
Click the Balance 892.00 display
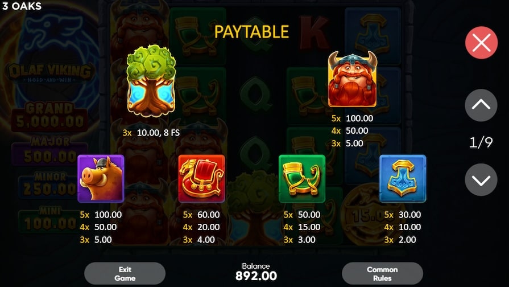click(x=256, y=272)
